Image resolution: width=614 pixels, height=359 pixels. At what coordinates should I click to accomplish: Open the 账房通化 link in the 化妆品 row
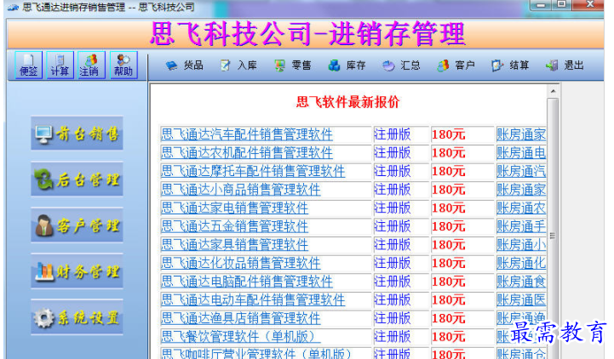coord(521,263)
